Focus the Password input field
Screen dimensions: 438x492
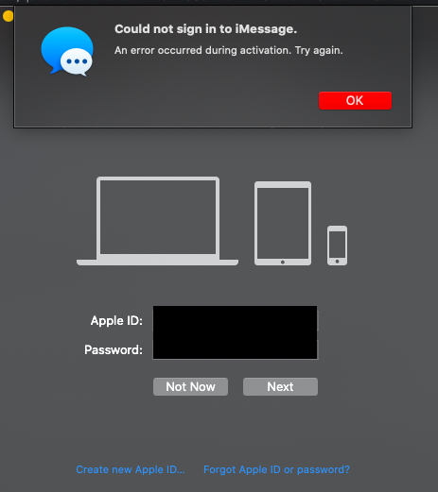click(236, 349)
